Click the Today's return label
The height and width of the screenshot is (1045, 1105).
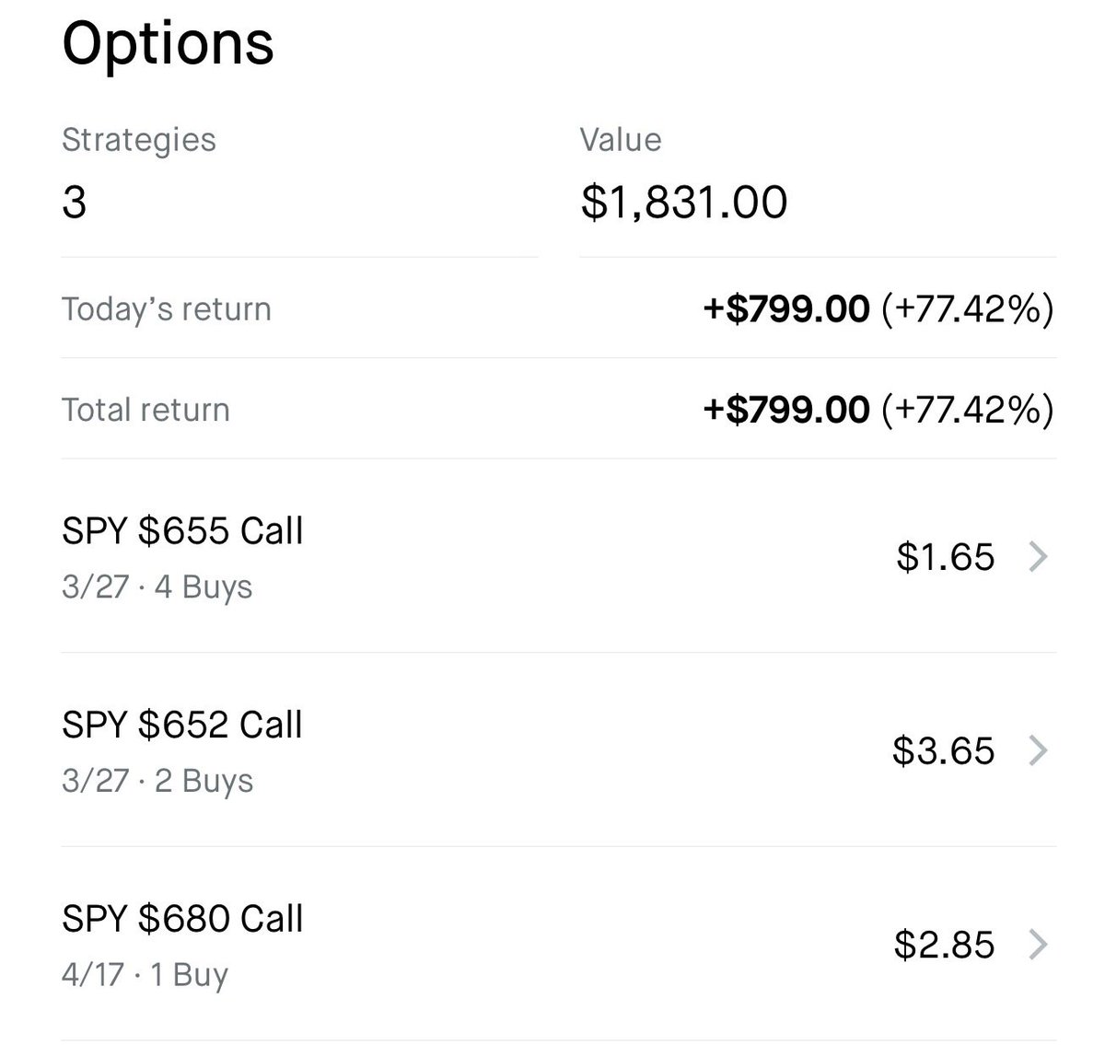click(167, 308)
